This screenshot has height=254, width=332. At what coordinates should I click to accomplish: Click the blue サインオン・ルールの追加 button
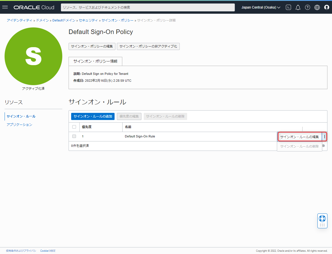pyautogui.click(x=93, y=116)
